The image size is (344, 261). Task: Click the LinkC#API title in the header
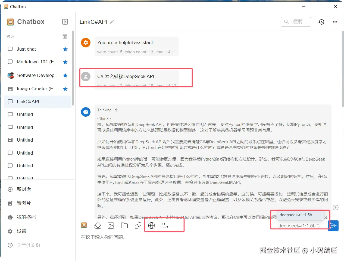[93, 22]
